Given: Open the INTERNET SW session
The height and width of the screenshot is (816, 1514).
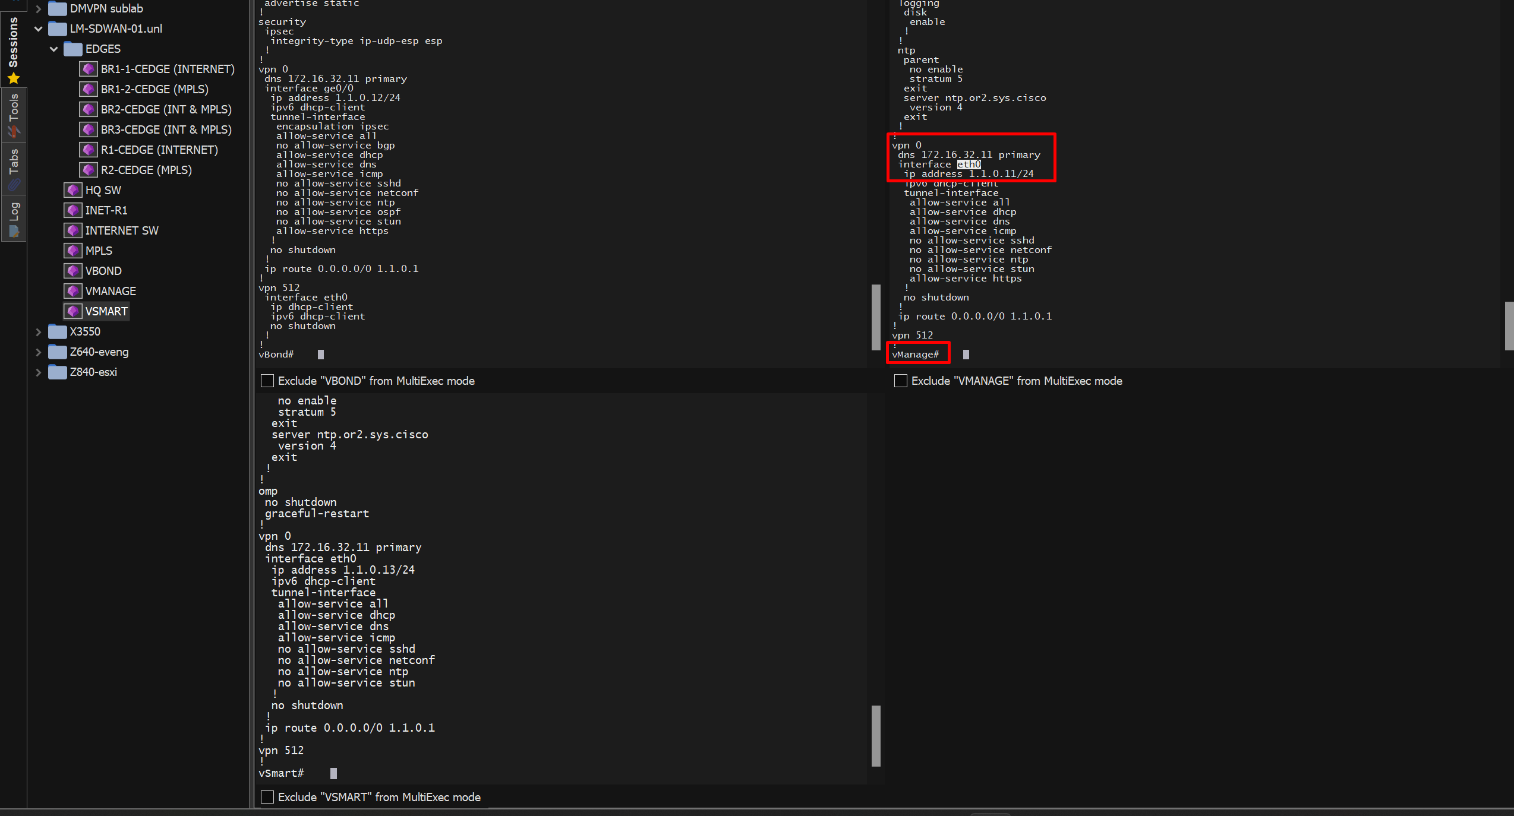Looking at the screenshot, I should pos(121,230).
